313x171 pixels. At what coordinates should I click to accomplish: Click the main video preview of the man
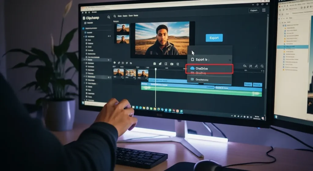tap(162, 38)
